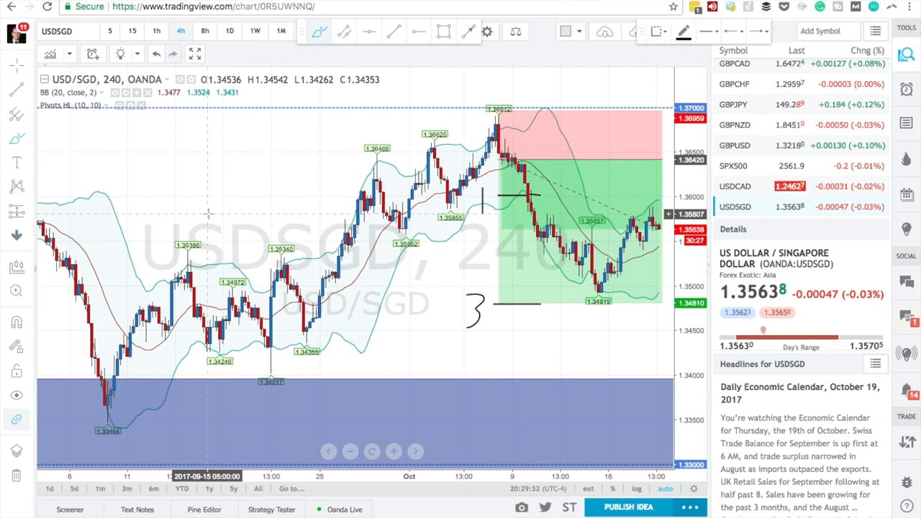Expand the indicator templates lightbulb dropdown

(137, 53)
